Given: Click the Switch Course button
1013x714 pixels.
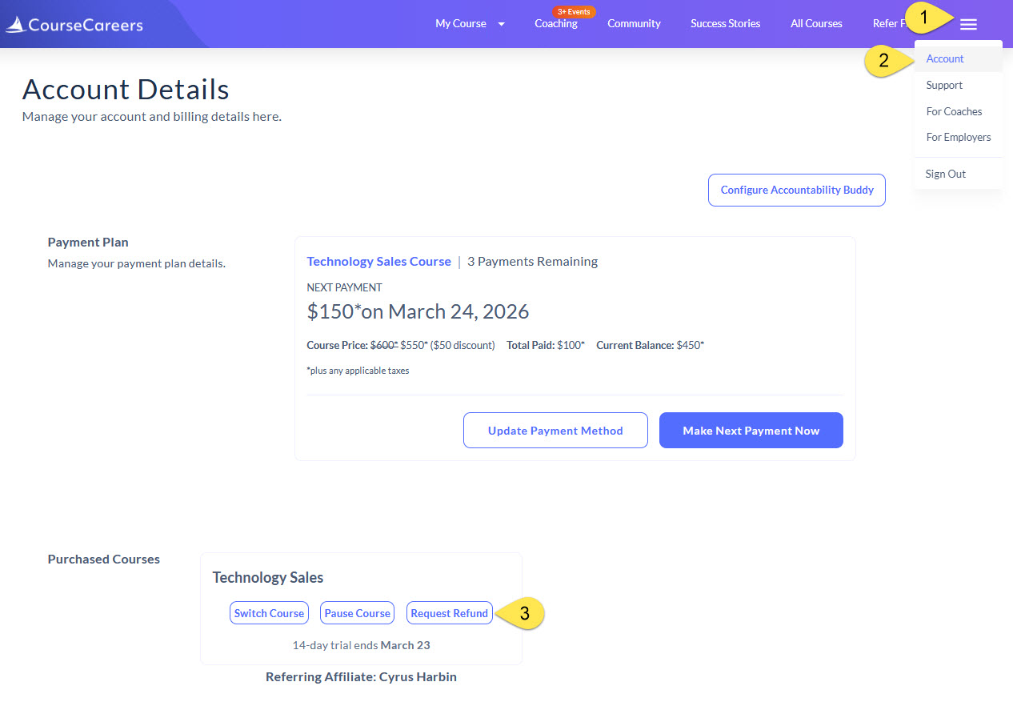Looking at the screenshot, I should coord(269,613).
